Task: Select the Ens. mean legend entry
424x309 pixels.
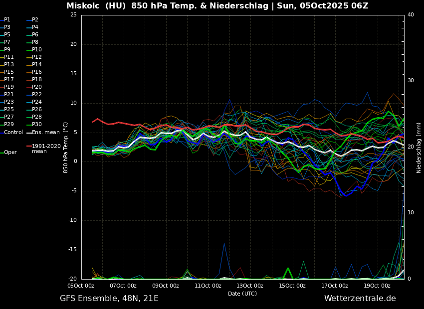Action: point(45,132)
